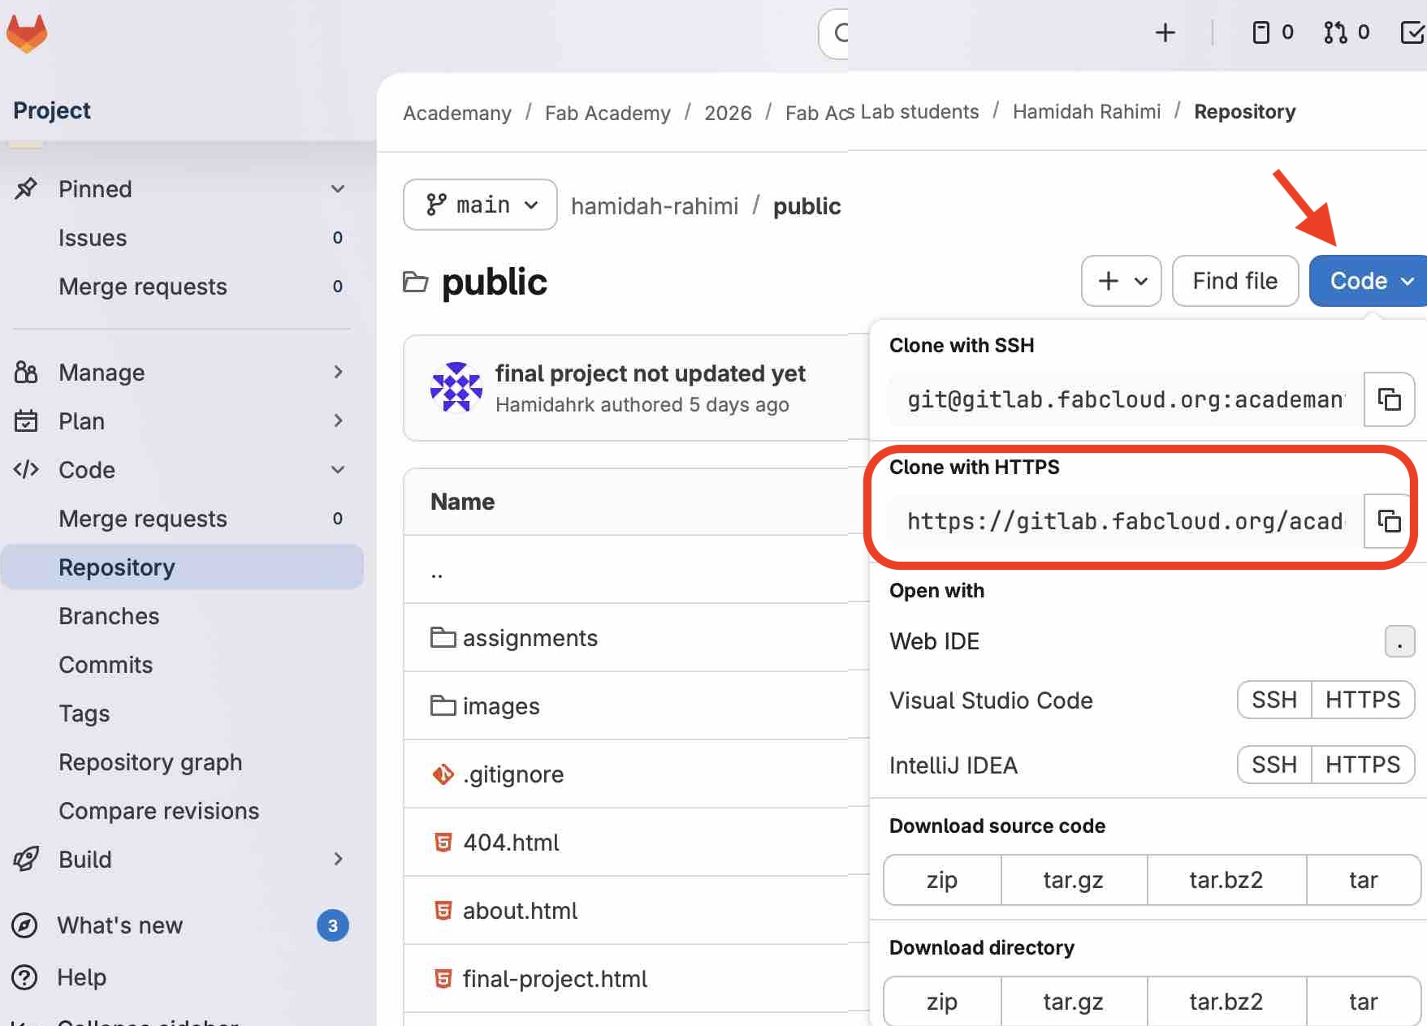Viewport: 1427px width, 1026px height.
Task: Click the HTTPS clone URL field
Action: click(x=1124, y=521)
